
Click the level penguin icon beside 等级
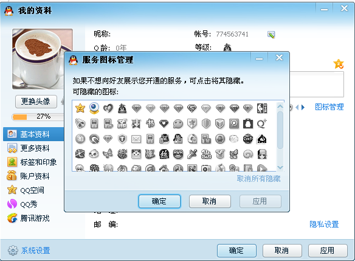click(x=227, y=47)
